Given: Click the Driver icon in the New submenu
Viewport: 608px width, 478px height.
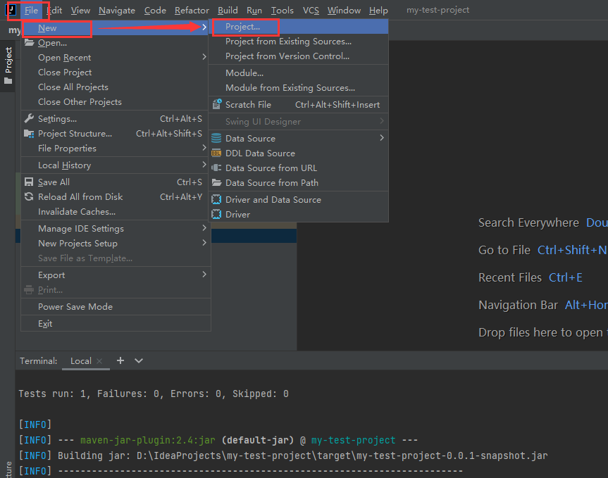Looking at the screenshot, I should [x=216, y=214].
